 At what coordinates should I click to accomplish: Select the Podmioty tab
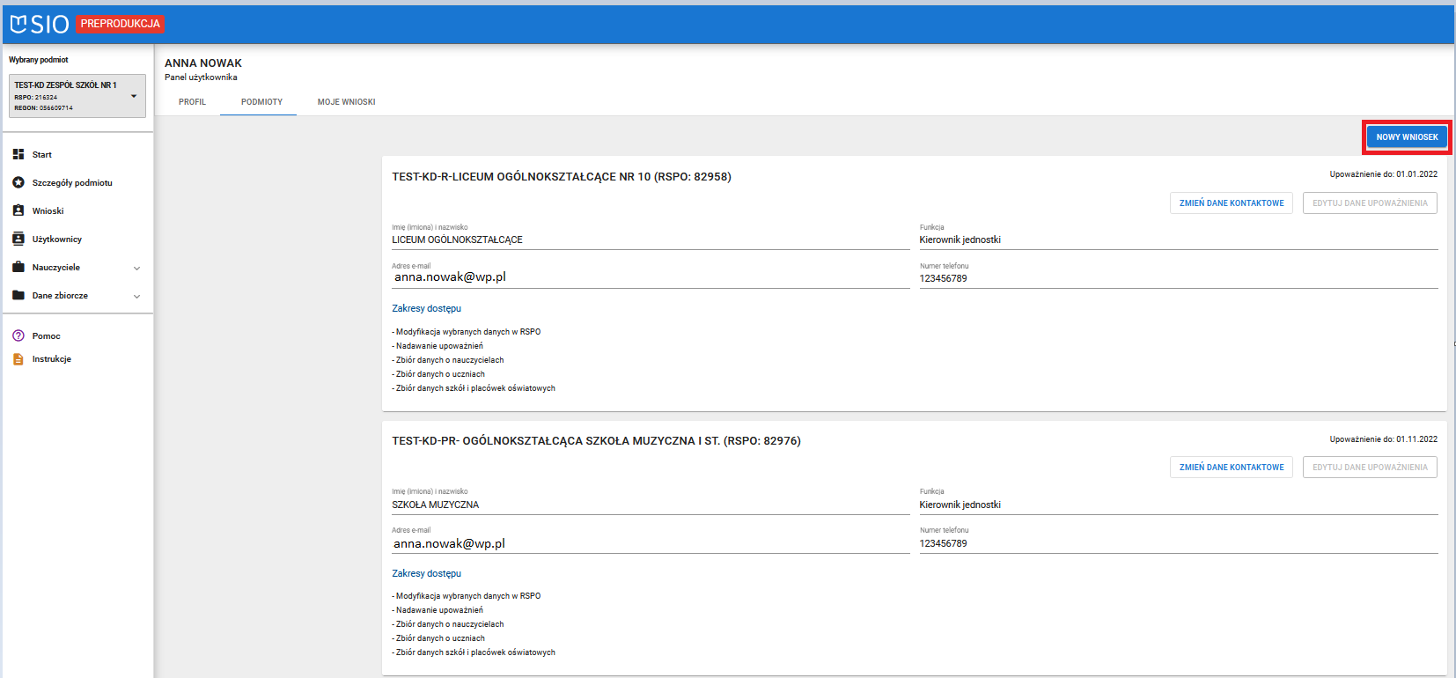(x=261, y=102)
